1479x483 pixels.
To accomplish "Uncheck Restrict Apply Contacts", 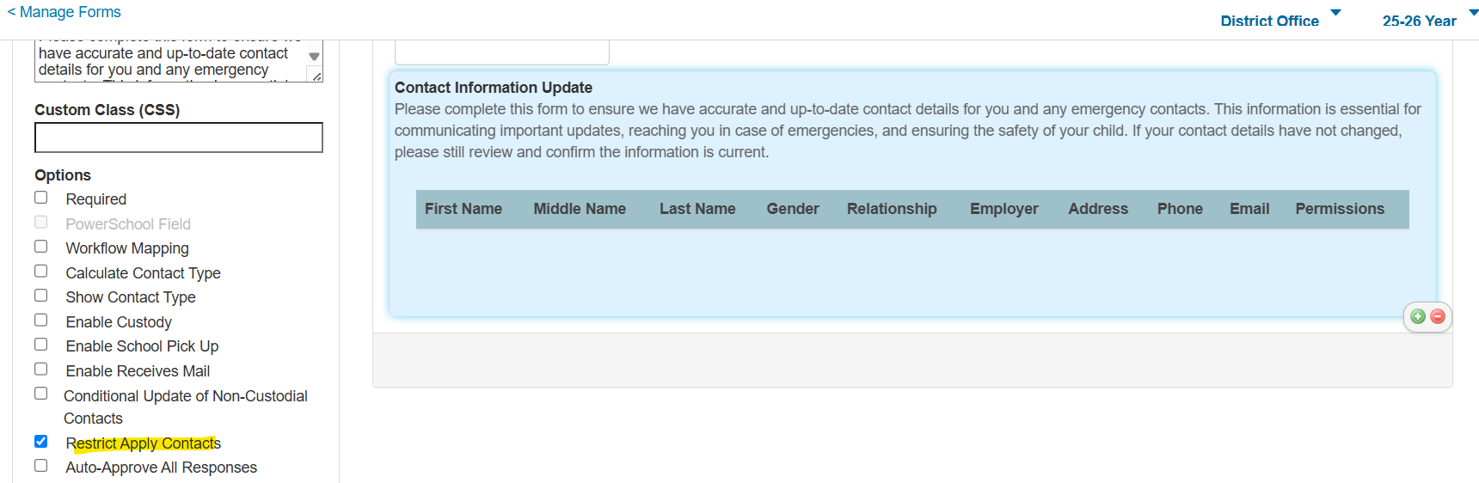I will (x=41, y=442).
